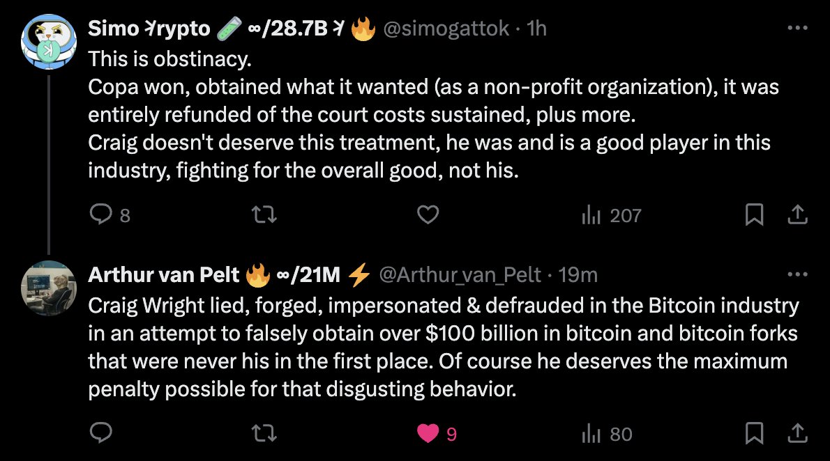
Task: Share Arthur van Pelt's tweet
Action: [797, 434]
